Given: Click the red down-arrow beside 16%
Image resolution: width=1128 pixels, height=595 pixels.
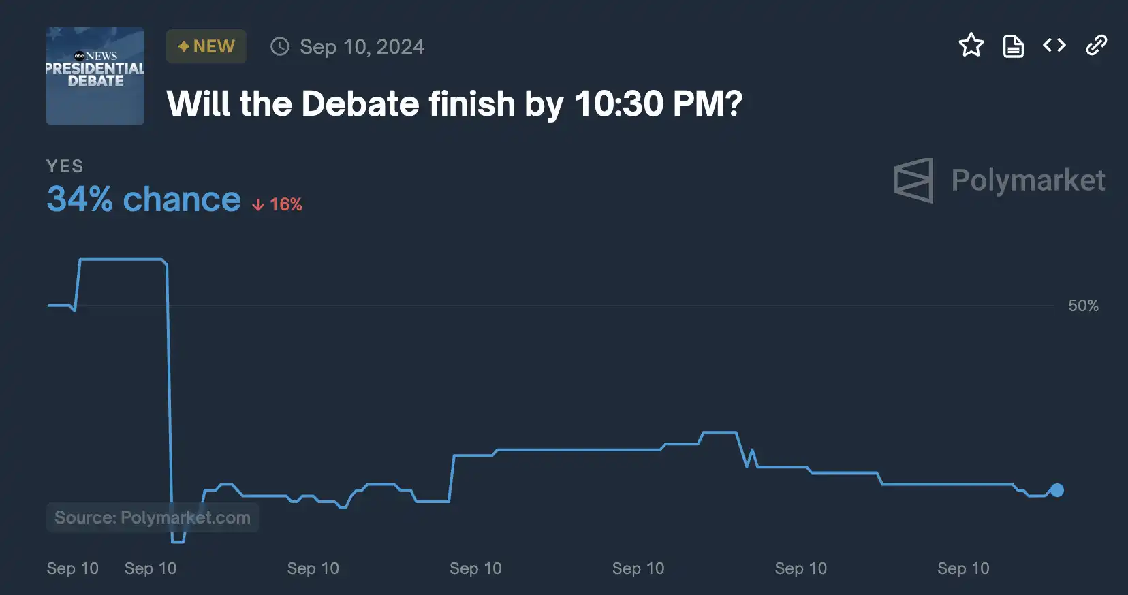Looking at the screenshot, I should click(258, 205).
